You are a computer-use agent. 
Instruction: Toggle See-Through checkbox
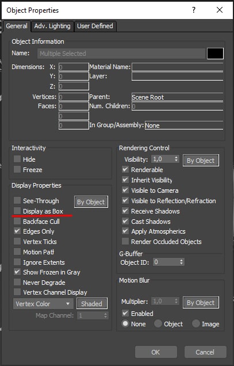point(17,200)
